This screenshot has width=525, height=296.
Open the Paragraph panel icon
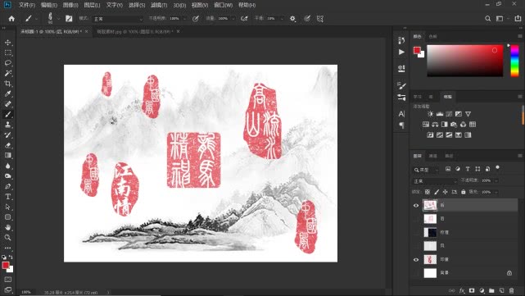(x=401, y=125)
